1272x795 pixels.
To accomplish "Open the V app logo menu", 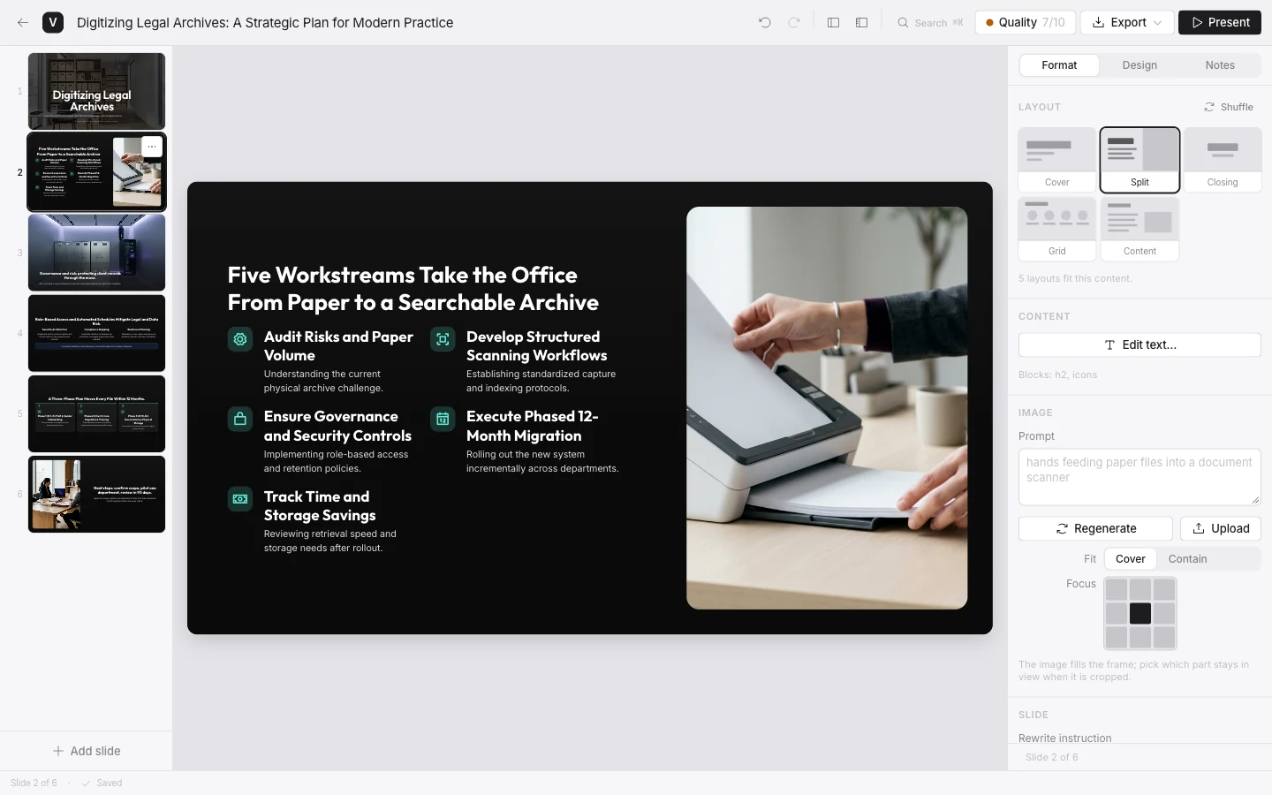I will coord(53,23).
